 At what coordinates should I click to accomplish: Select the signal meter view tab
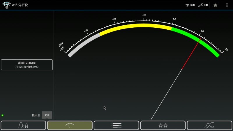[70, 125]
